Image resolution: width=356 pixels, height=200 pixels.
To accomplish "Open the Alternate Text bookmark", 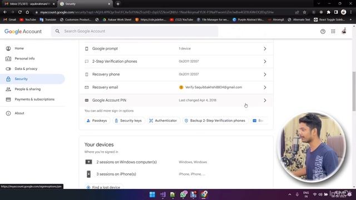I will pyautogui.click(x=299, y=20).
